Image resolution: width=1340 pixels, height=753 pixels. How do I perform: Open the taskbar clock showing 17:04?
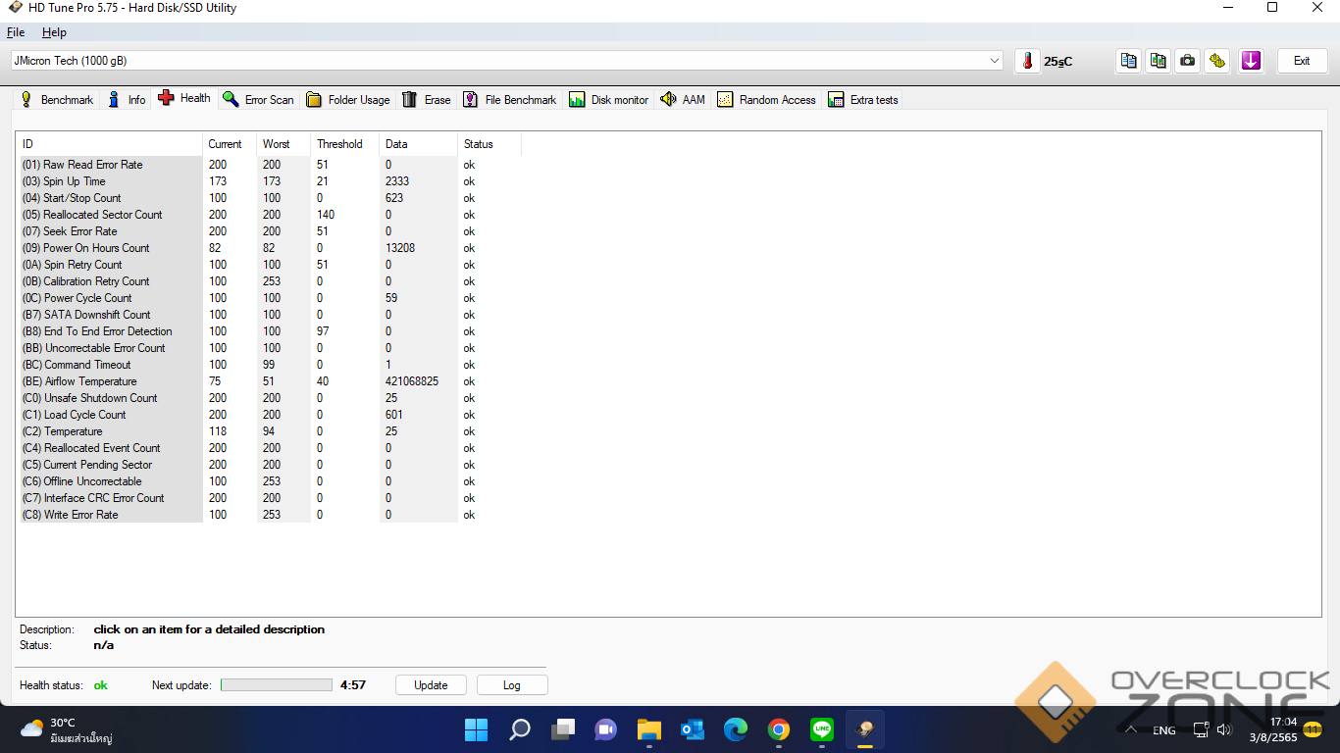tap(1273, 729)
